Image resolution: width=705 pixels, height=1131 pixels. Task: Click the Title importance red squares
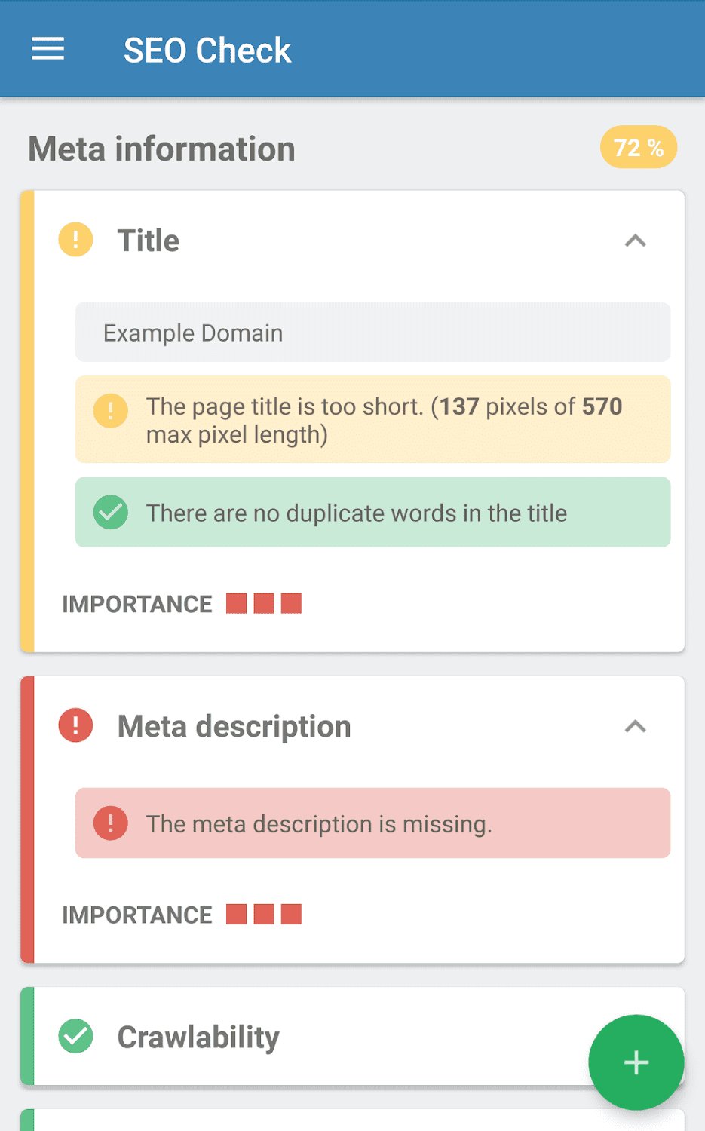pyautogui.click(x=264, y=604)
